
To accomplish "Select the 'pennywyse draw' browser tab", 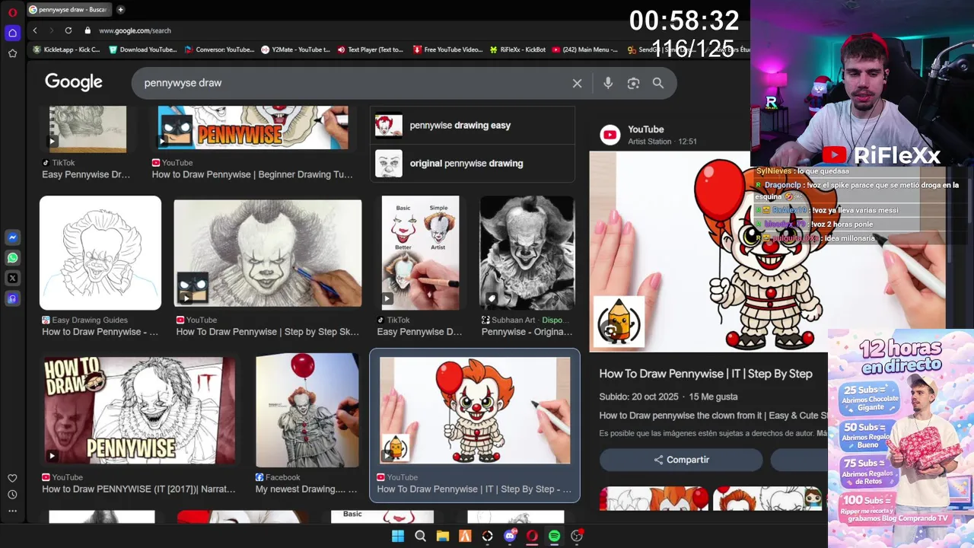I will coord(68,10).
